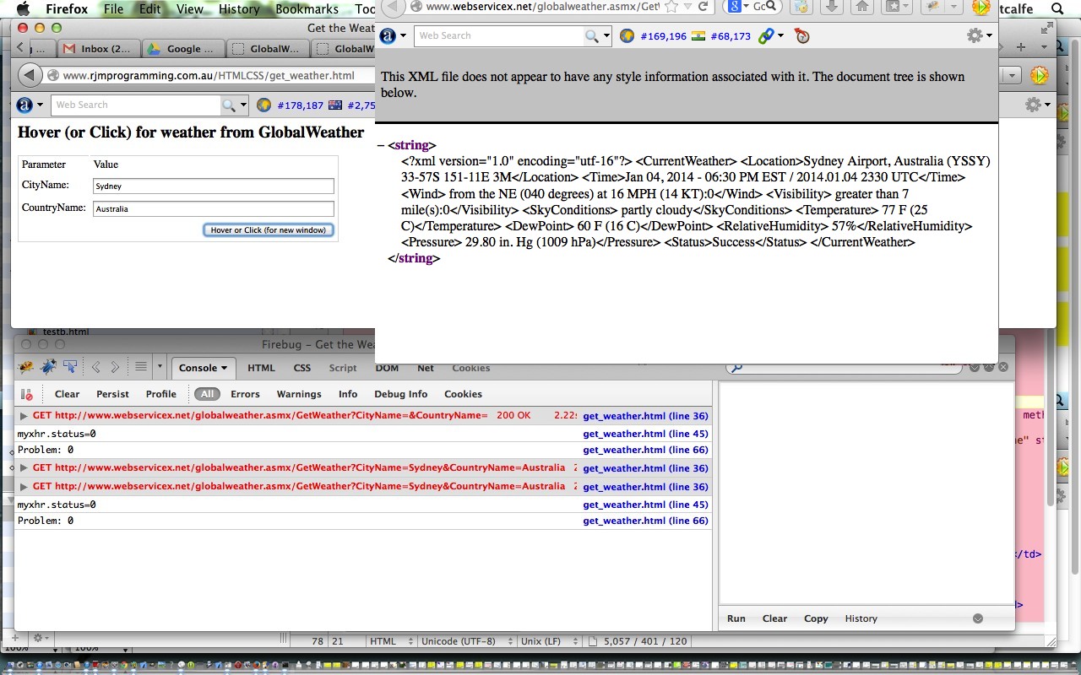Open the Bookmarks menu in Firefox menu bar
Viewport: 1081px width, 675px height.
(x=307, y=8)
